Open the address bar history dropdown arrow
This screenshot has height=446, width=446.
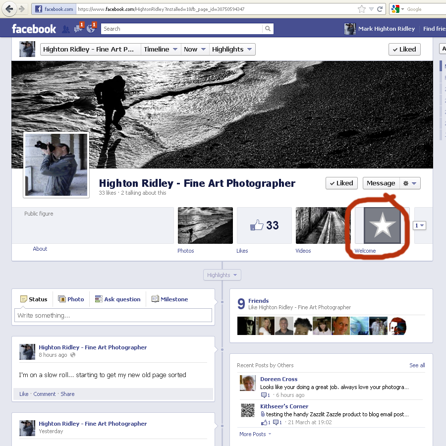point(371,9)
